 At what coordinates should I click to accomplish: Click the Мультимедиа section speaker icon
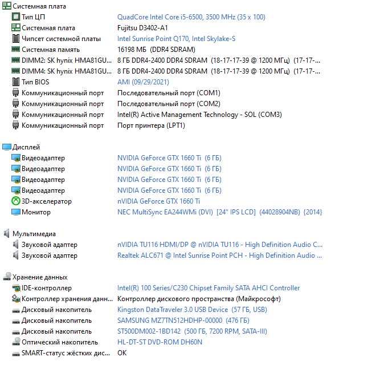click(7, 234)
